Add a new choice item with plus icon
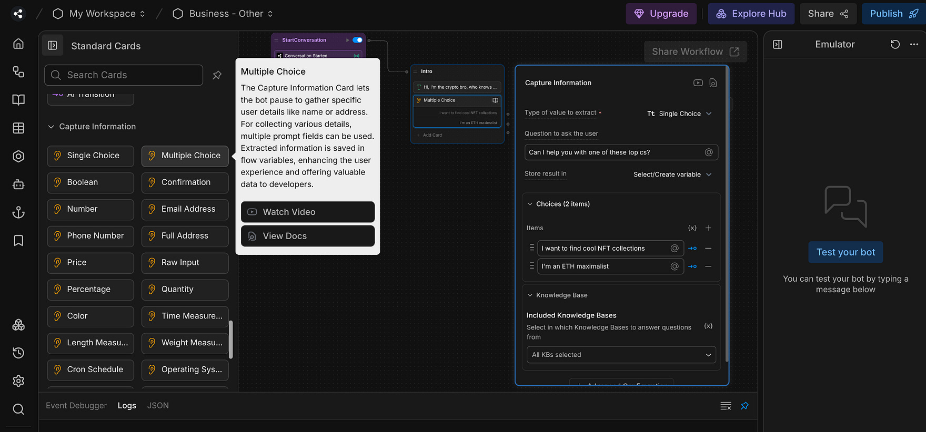The image size is (926, 432). click(x=708, y=228)
